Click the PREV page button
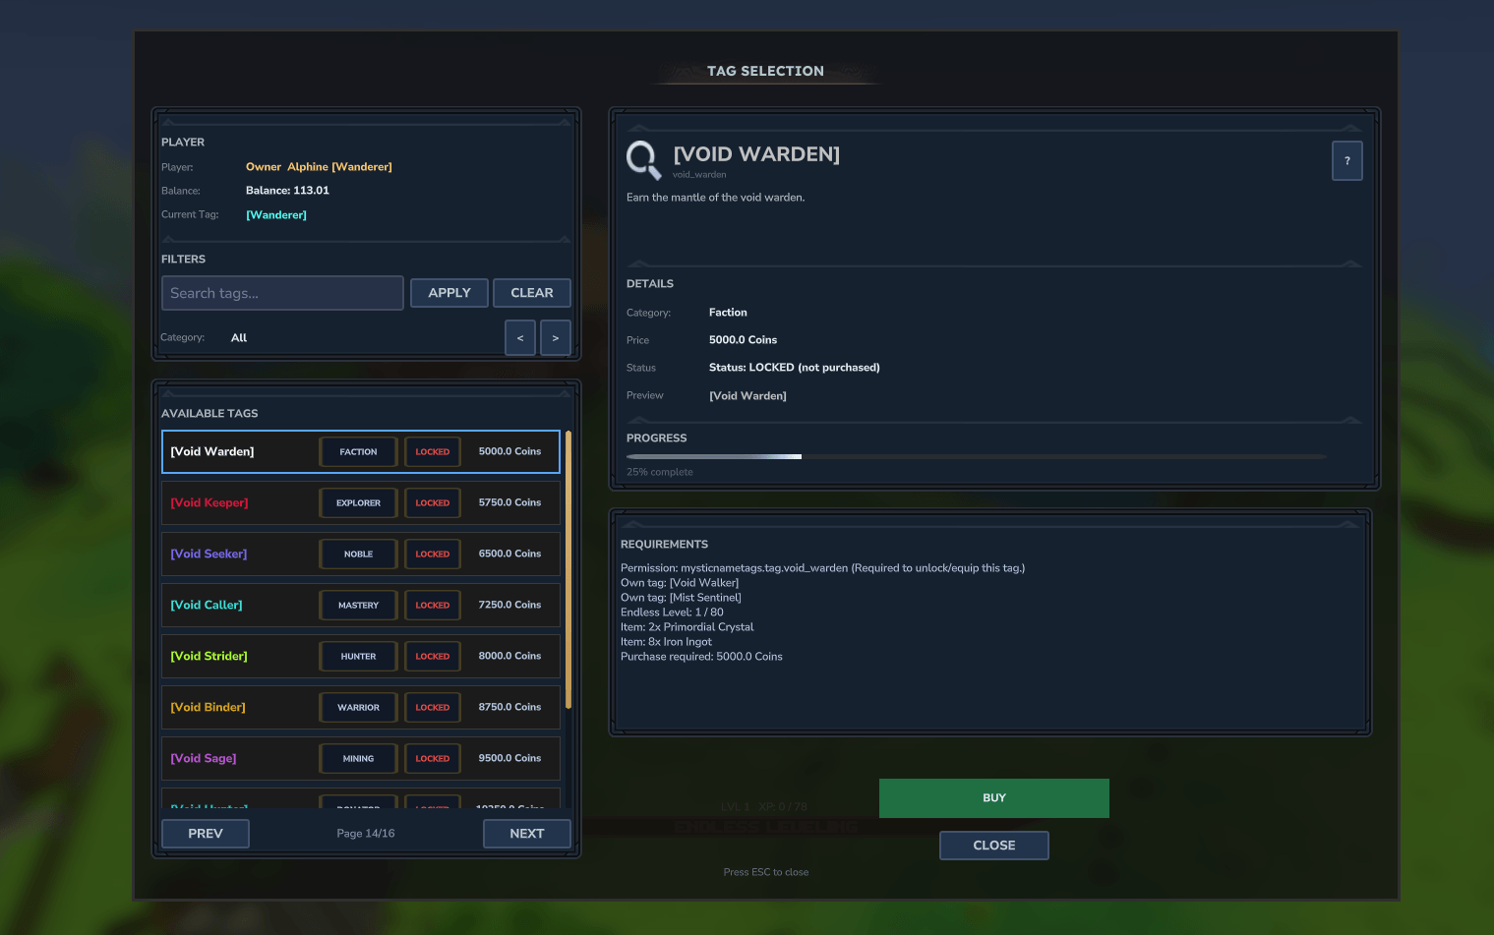This screenshot has width=1494, height=935. pyautogui.click(x=206, y=834)
